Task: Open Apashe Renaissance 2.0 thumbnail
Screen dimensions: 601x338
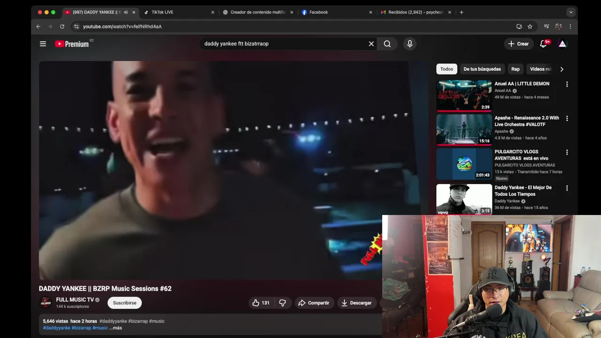Action: (x=464, y=130)
